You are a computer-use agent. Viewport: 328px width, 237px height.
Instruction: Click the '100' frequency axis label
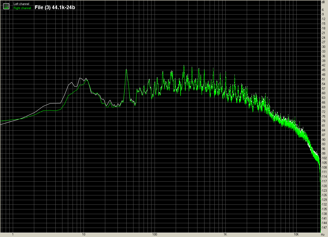coord(155,234)
